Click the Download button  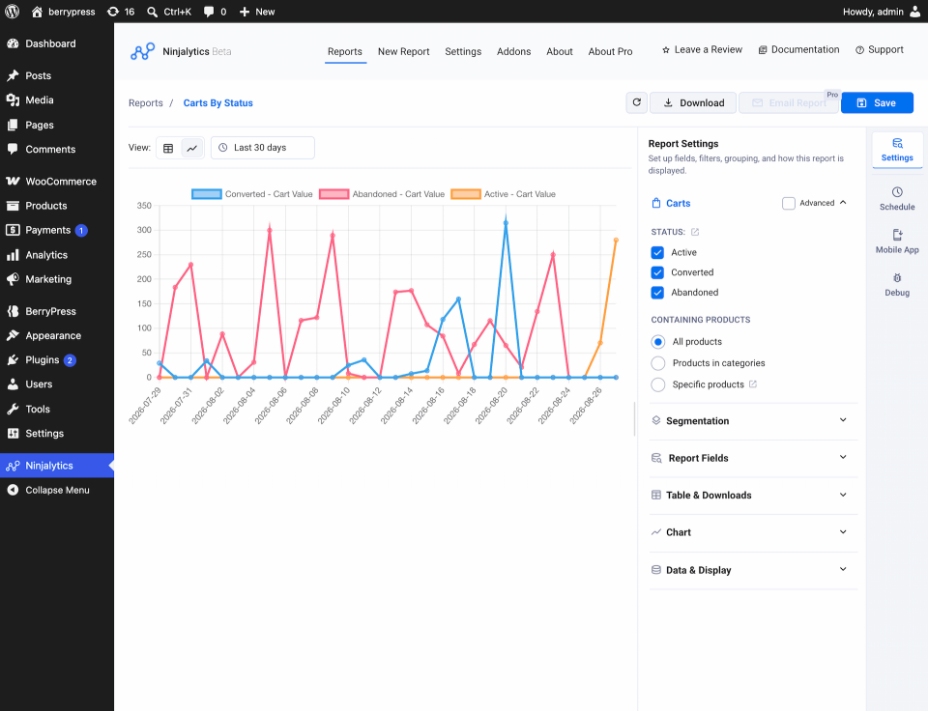[693, 103]
